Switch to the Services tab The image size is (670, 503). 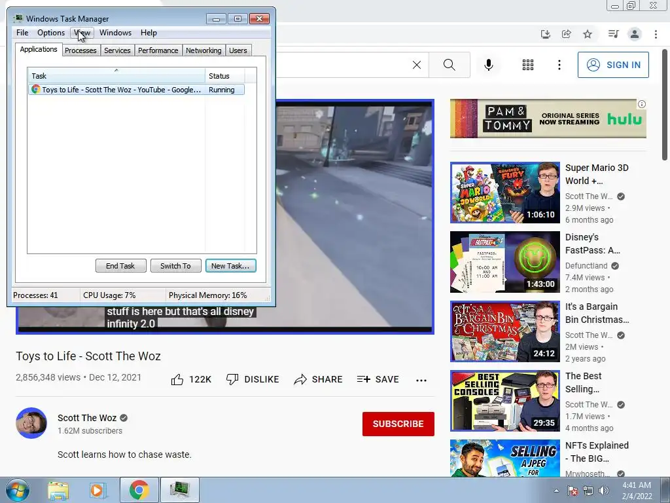click(117, 50)
